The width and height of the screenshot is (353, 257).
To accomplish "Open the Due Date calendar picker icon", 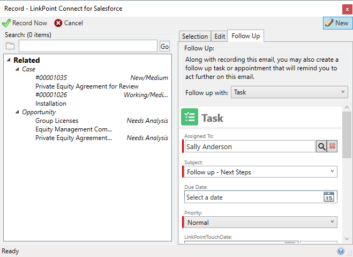I will coord(329,197).
